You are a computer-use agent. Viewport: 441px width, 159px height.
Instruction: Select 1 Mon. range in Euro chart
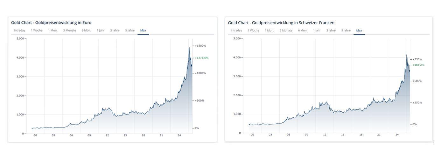[53, 30]
